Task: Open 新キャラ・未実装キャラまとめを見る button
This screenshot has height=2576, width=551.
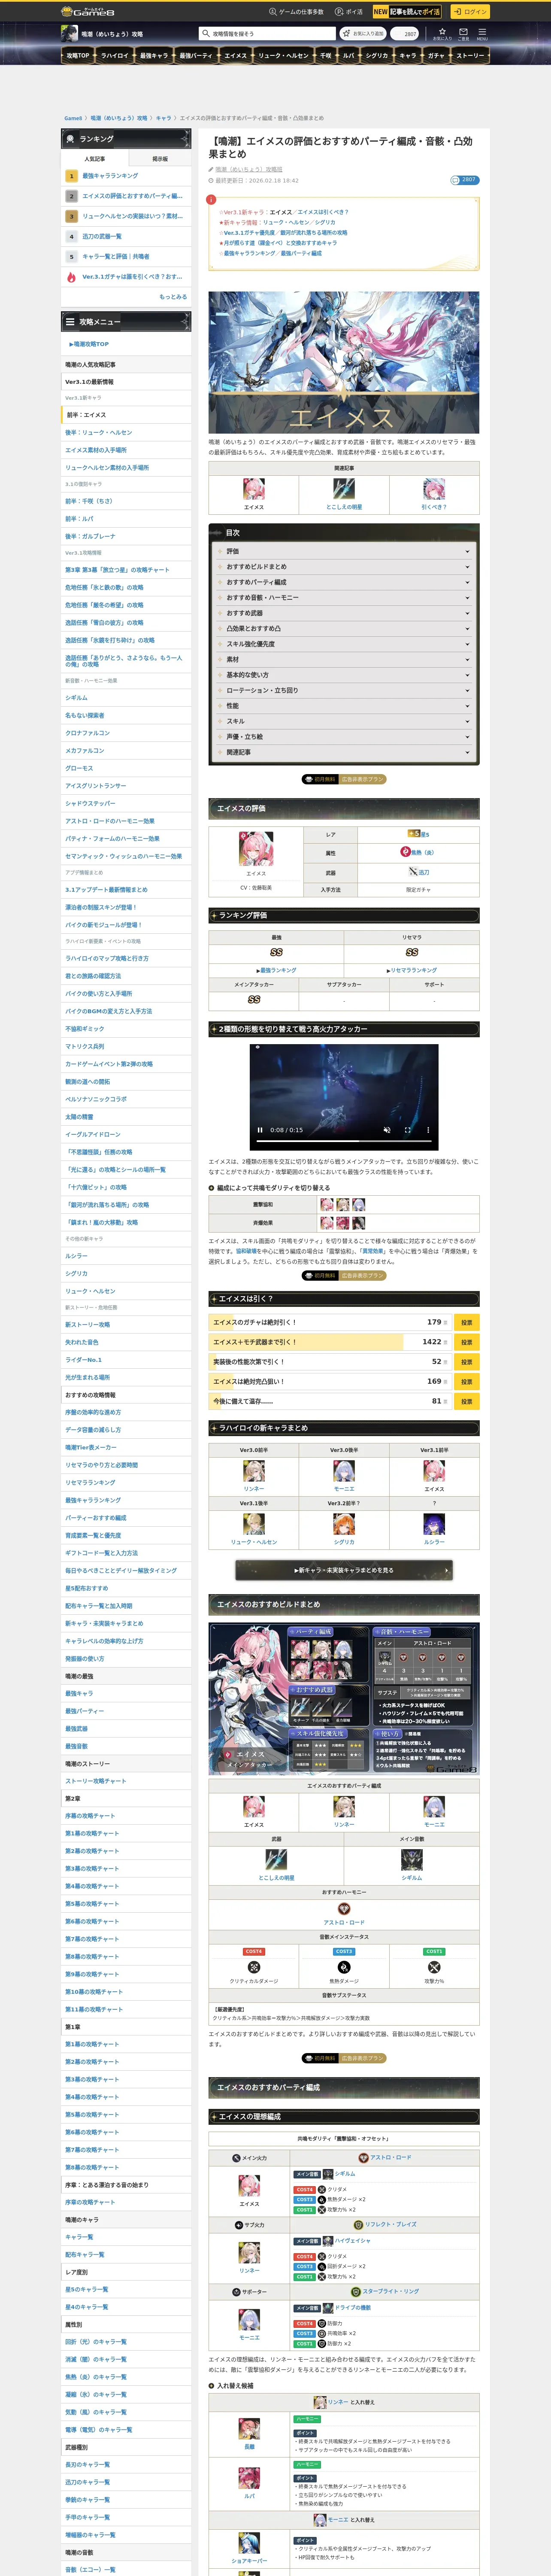Action: [x=344, y=1570]
